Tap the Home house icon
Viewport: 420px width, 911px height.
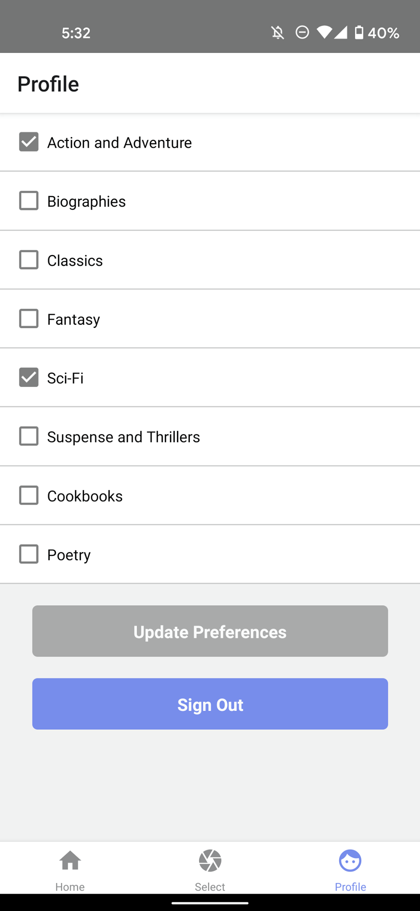pyautogui.click(x=70, y=860)
